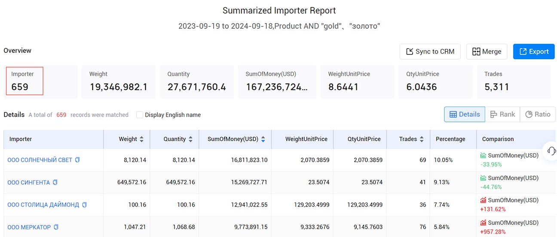Screen dimensions: 557x237
Task: Open the customer support headset icon
Action: pyautogui.click(x=552, y=151)
